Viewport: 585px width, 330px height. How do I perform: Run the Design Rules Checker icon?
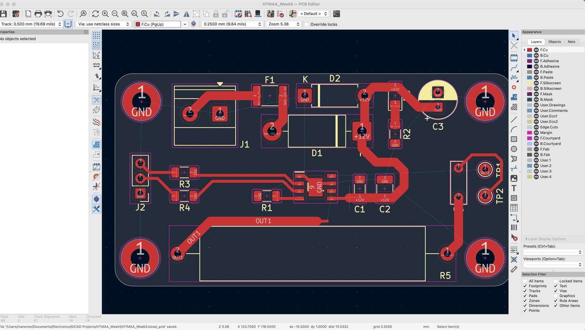point(280,14)
